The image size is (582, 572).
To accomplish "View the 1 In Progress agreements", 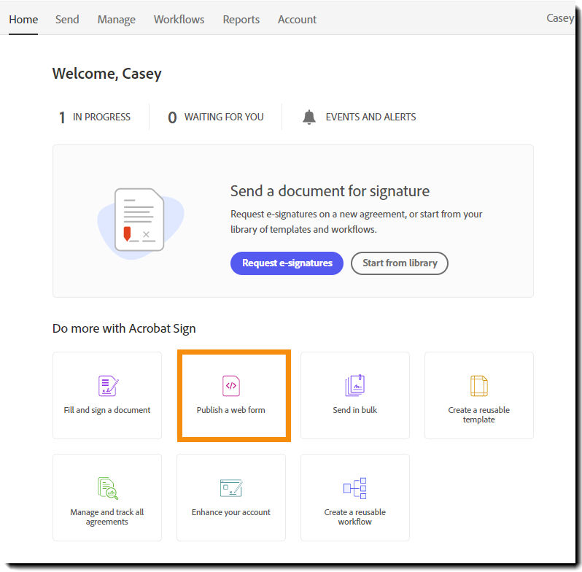I will pos(95,117).
